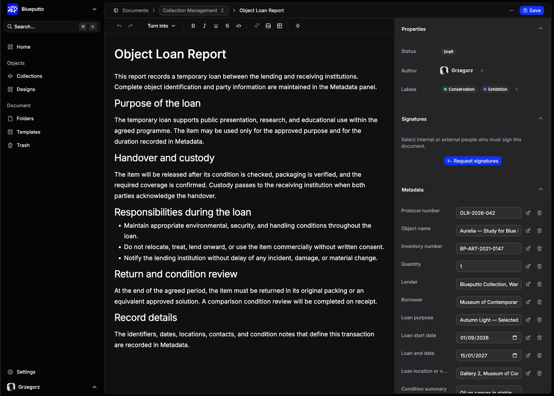Navigate to Documents breadcrumb
Viewport: 554px width, 396px height.
(135, 11)
